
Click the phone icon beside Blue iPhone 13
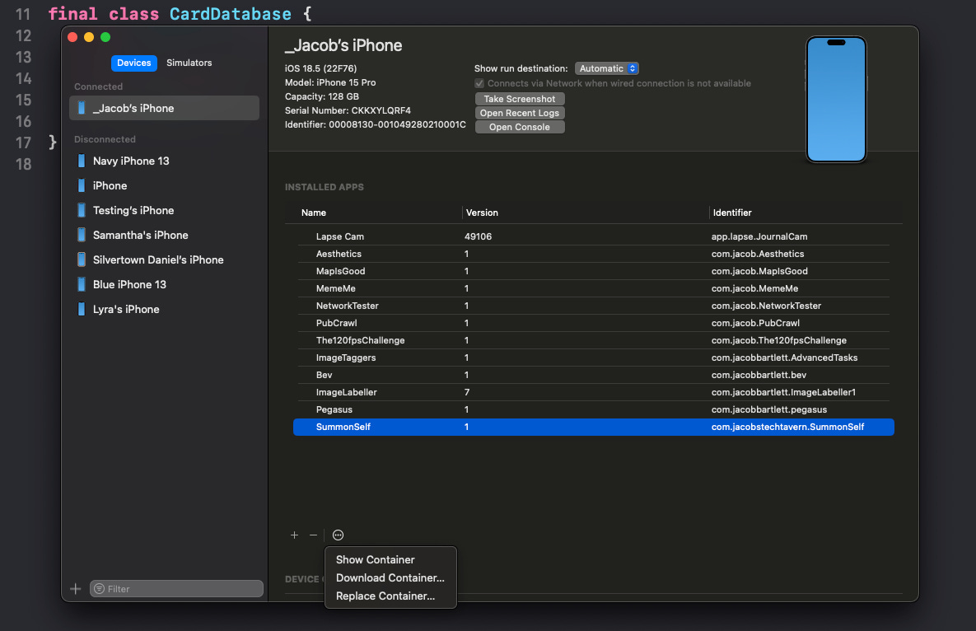pyautogui.click(x=82, y=284)
